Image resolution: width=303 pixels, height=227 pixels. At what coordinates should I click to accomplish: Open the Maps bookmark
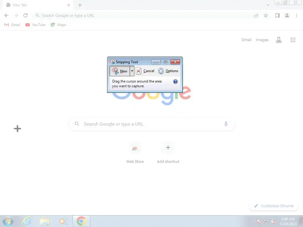pos(58,25)
